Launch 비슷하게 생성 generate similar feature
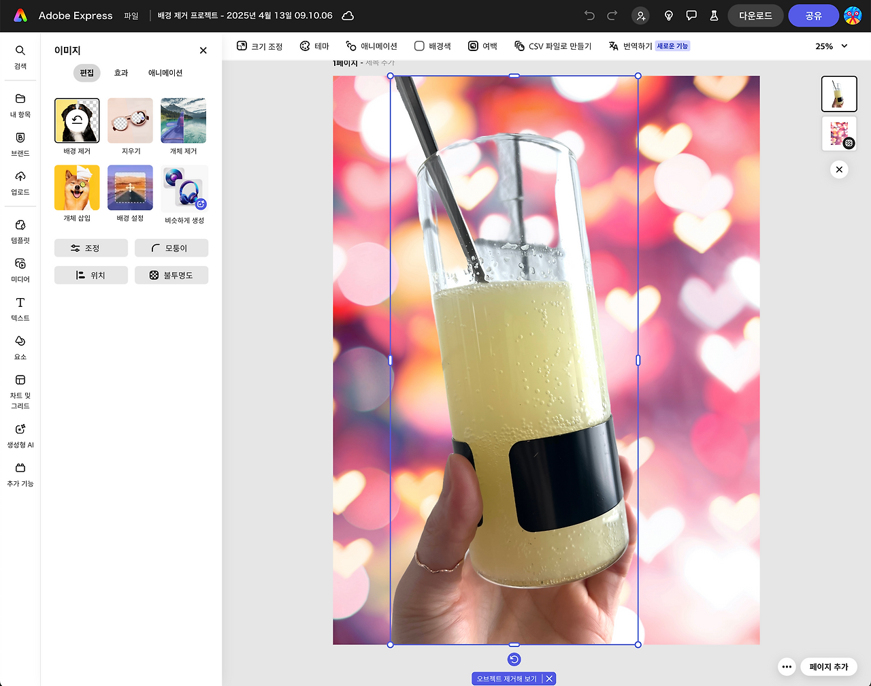Viewport: 871px width, 686px height. [x=183, y=187]
